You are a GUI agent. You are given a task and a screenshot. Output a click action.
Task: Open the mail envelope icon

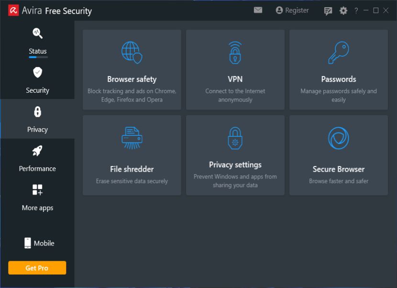pos(258,10)
